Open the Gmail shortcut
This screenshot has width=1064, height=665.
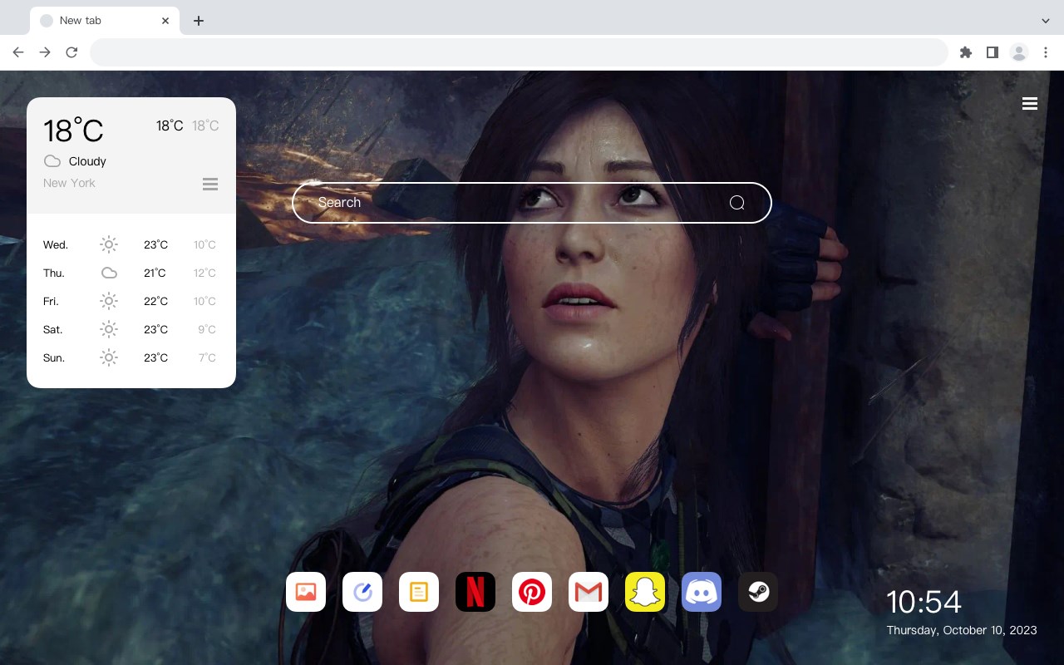pos(589,592)
